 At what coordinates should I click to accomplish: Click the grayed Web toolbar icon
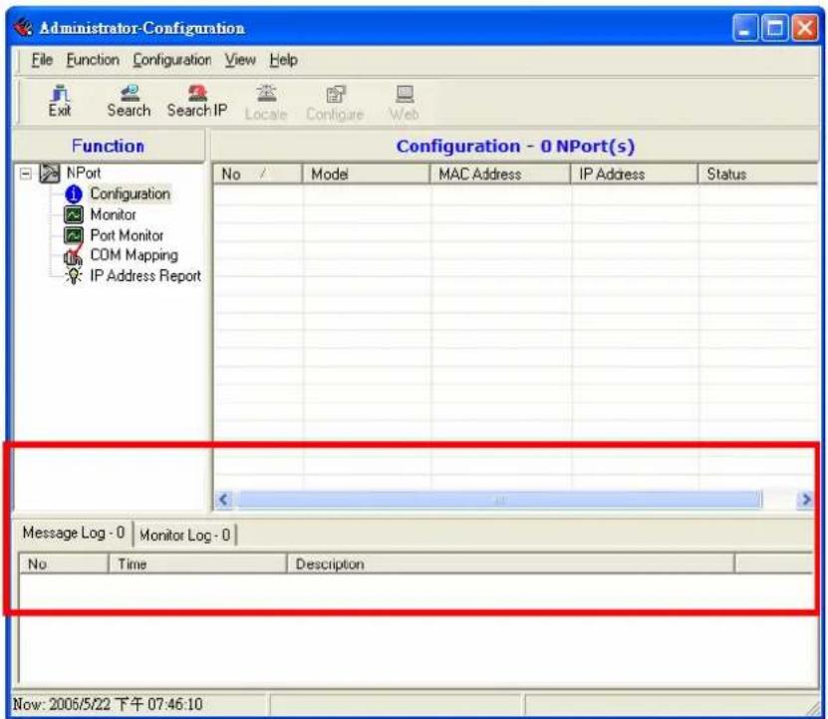pyautogui.click(x=405, y=103)
